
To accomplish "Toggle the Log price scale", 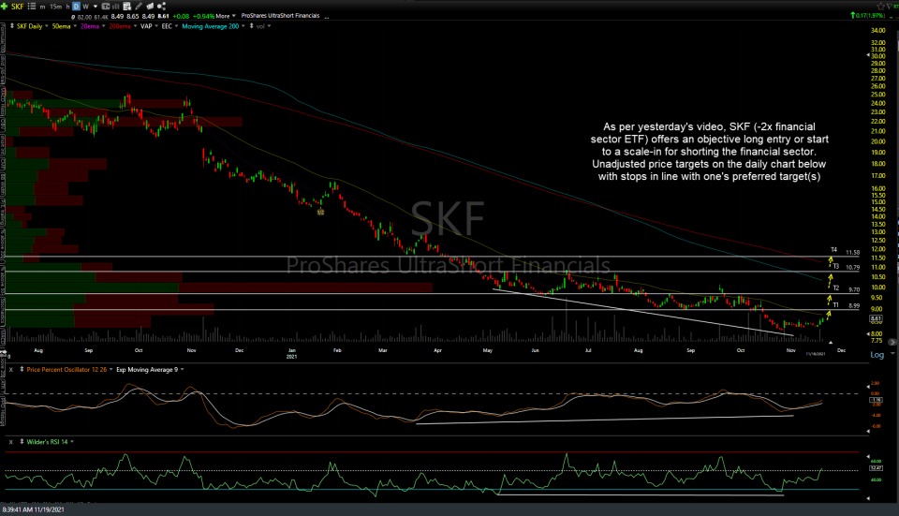I will (x=877, y=355).
